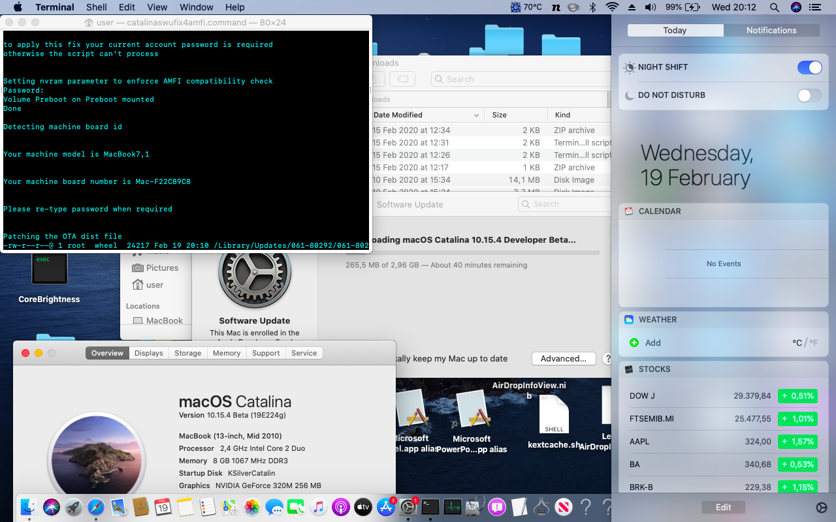
Task: Select kextcache.sh shell file on desktop
Action: coord(554,422)
